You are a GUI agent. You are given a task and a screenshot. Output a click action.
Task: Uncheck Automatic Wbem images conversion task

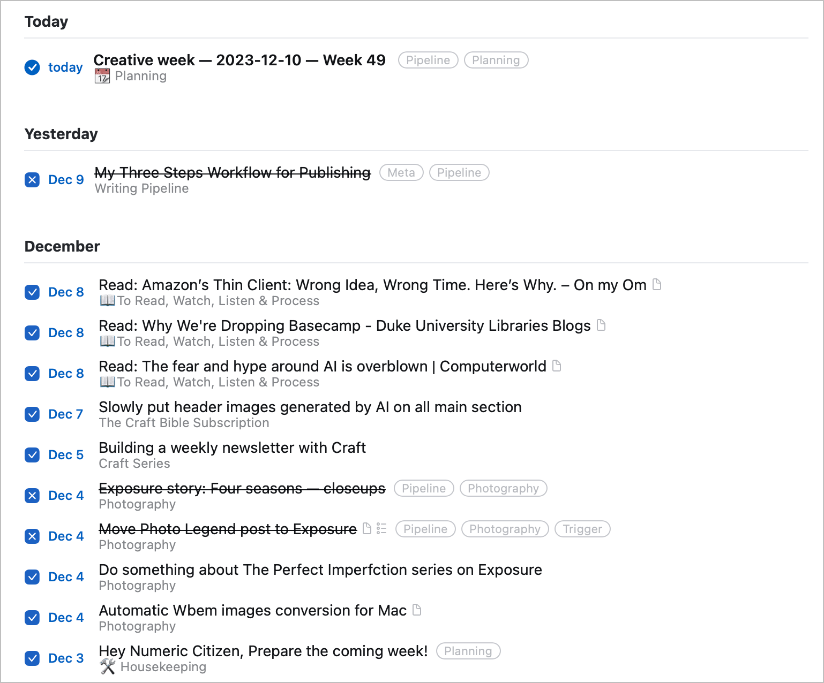click(x=32, y=618)
